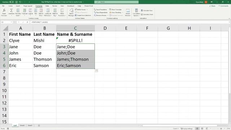The width and height of the screenshot is (231, 130).
Task: Switch to the Developer tab
Action: coord(71,6)
